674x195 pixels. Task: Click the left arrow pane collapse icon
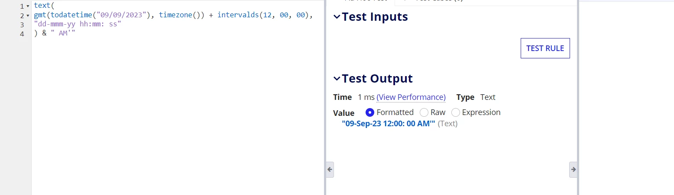(330, 169)
